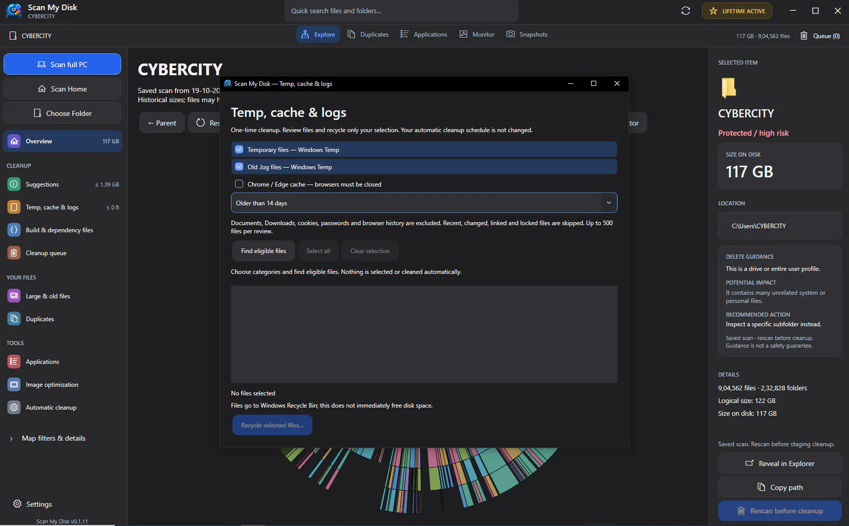Uncheck Old .log files — Windows Temp
849x526 pixels.
click(x=239, y=167)
